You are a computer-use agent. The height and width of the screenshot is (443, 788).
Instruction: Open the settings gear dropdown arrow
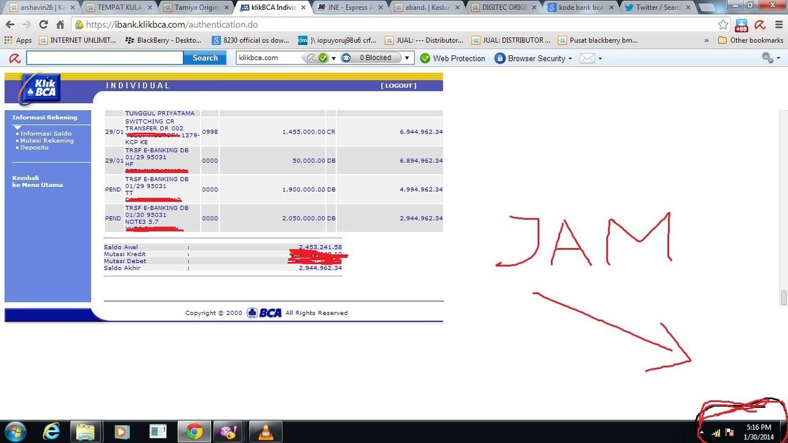[778, 58]
